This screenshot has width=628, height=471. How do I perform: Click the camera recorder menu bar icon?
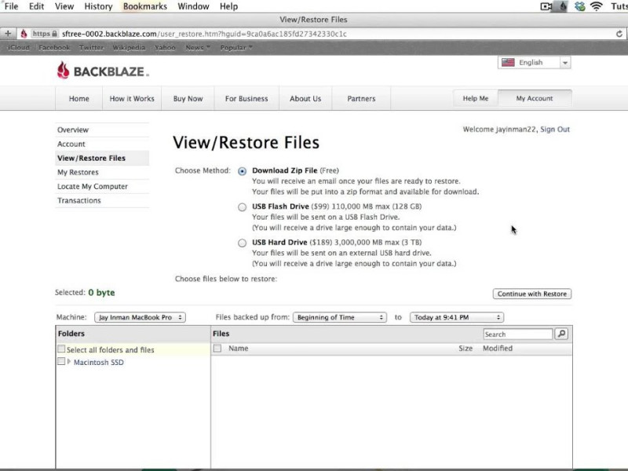click(x=546, y=6)
